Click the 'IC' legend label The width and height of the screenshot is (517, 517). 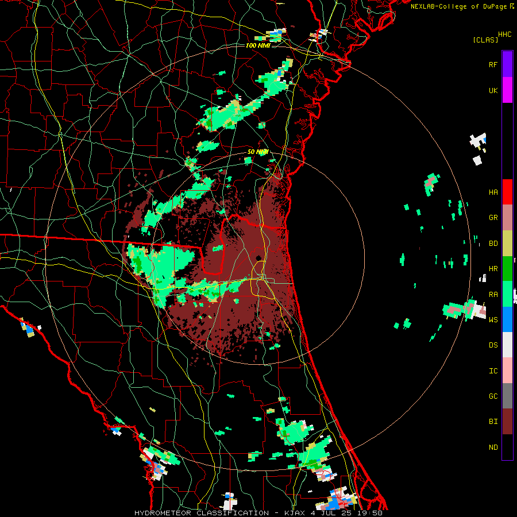pyautogui.click(x=493, y=371)
